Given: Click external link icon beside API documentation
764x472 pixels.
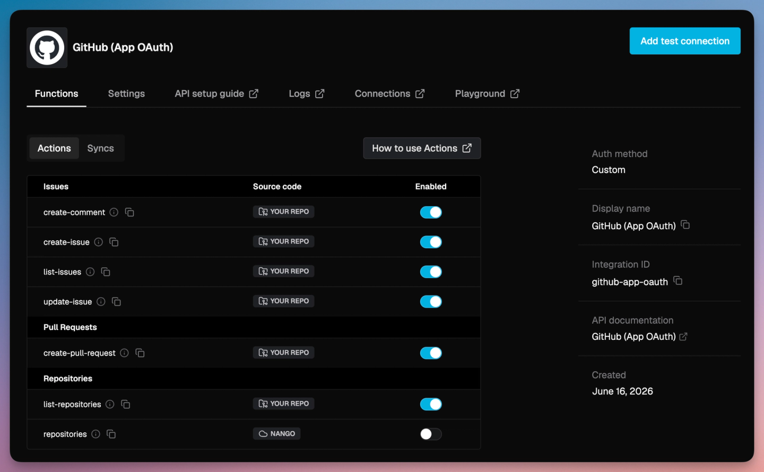Looking at the screenshot, I should point(683,337).
